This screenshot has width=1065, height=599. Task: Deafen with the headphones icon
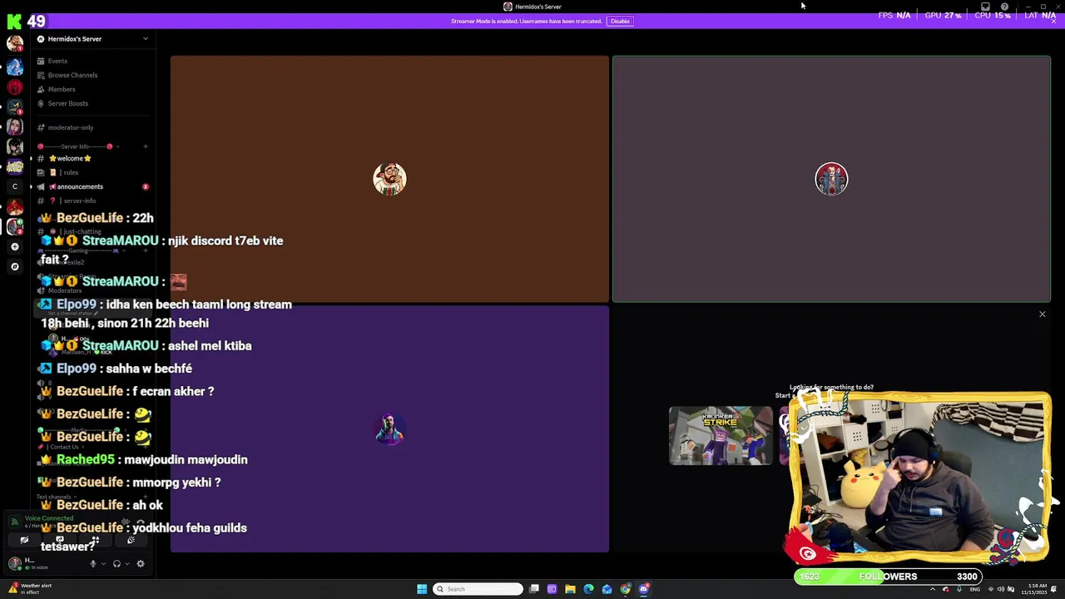coord(116,563)
